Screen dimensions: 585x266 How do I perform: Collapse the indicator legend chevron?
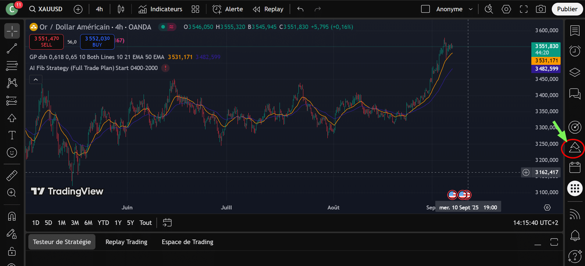click(x=36, y=80)
